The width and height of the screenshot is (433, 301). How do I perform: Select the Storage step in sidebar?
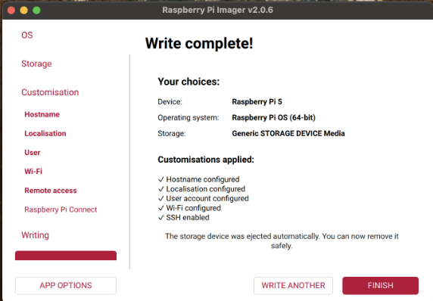(x=36, y=64)
